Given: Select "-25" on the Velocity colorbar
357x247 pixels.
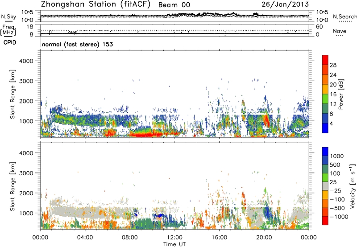Looking at the screenshot, I should click(x=336, y=191).
